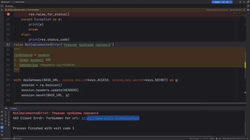Click yellow warning marker on error stripe
The image size is (250, 140).
point(245,65)
